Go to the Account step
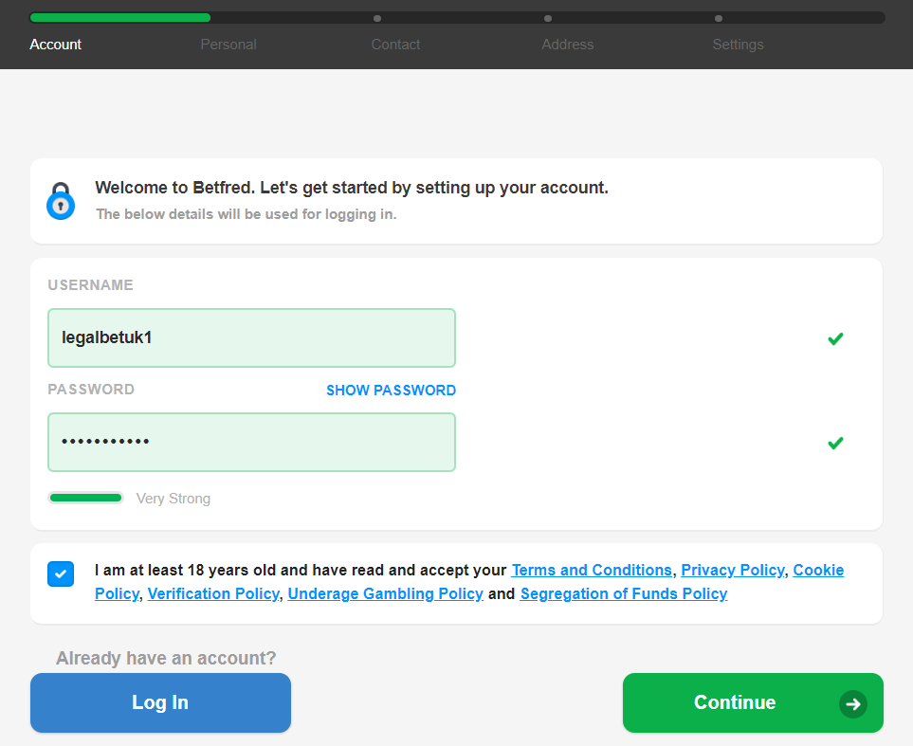 tap(55, 45)
